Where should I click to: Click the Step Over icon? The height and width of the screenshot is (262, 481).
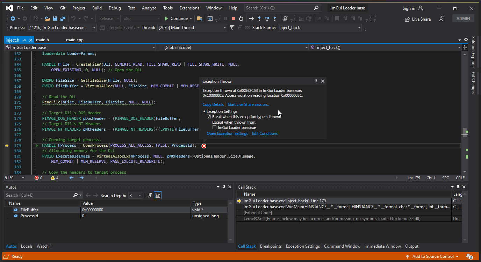[x=267, y=19]
